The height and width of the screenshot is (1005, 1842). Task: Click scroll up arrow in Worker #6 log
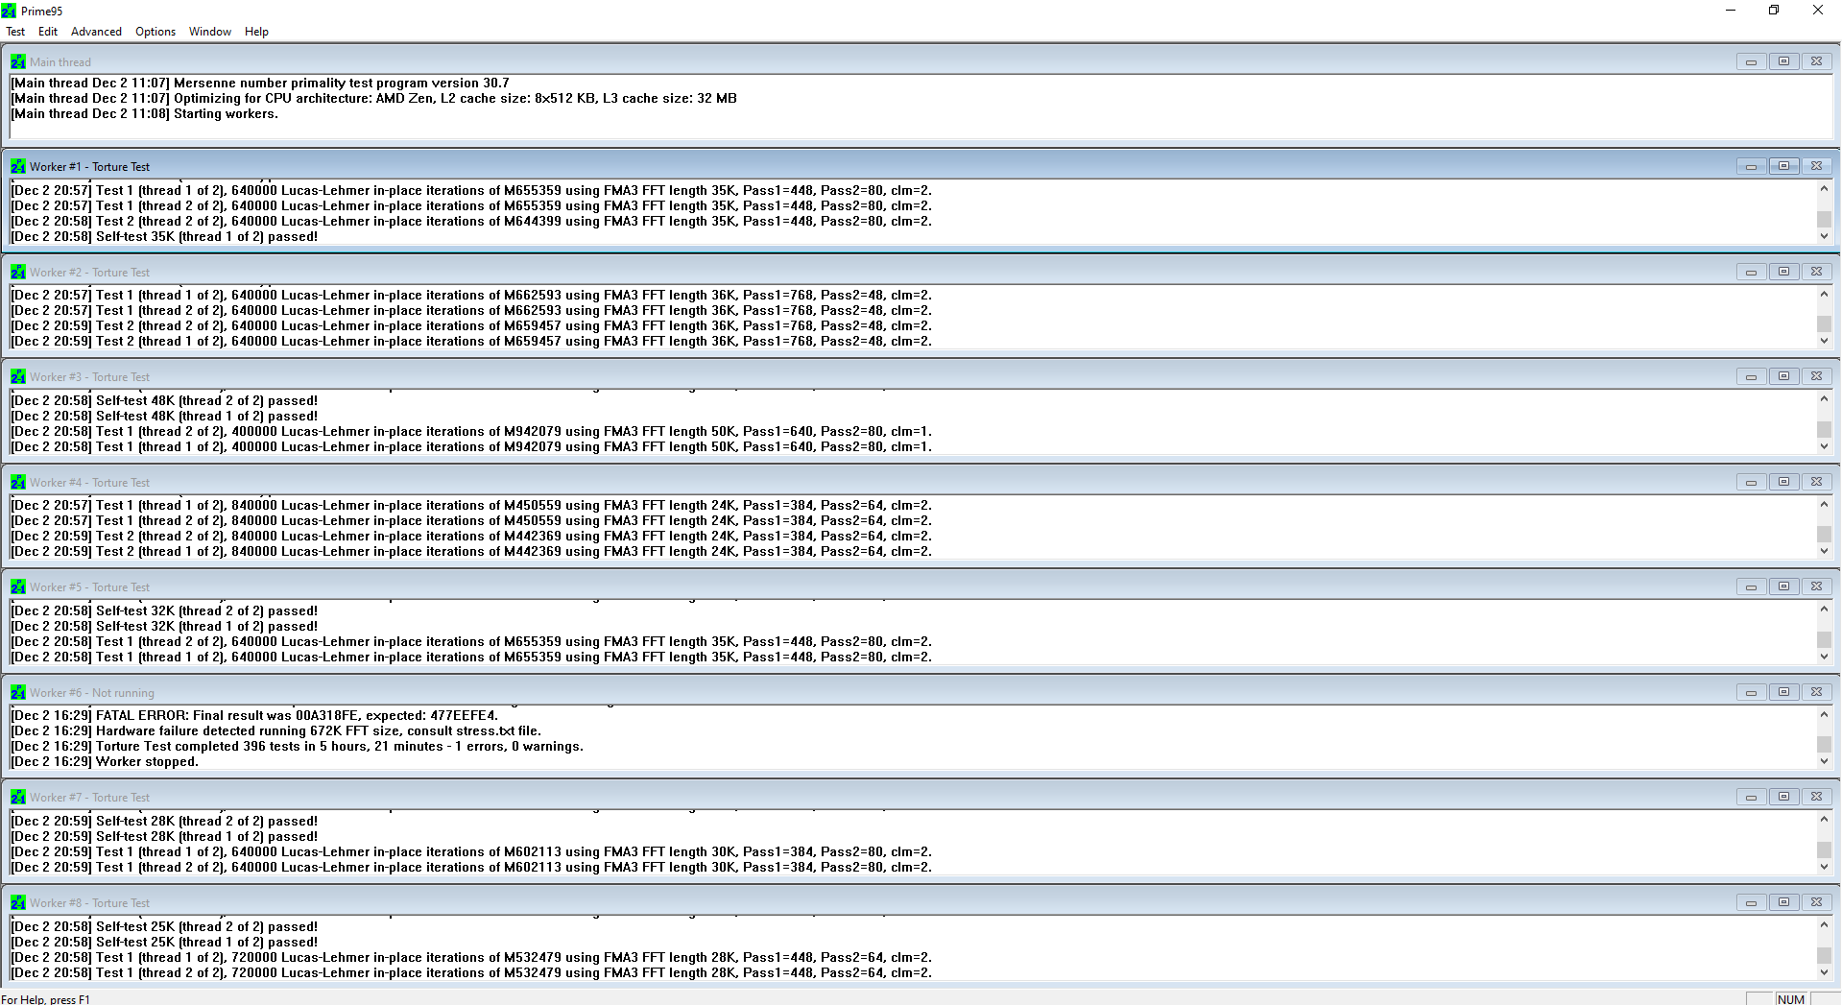(1824, 714)
